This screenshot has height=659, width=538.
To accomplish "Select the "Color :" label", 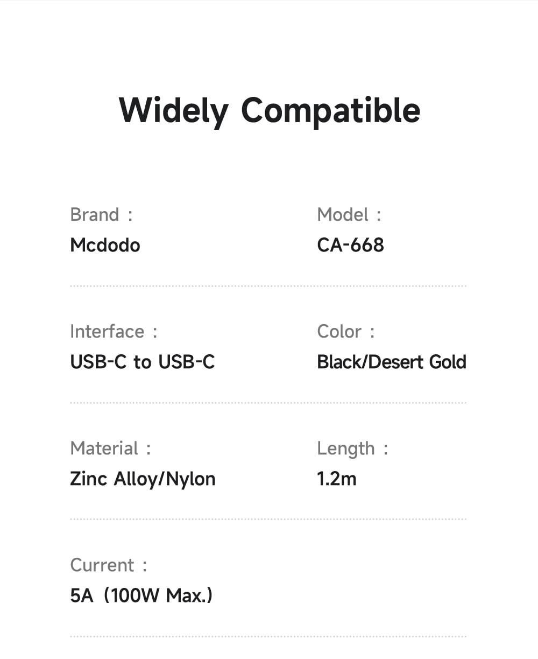I will (346, 332).
